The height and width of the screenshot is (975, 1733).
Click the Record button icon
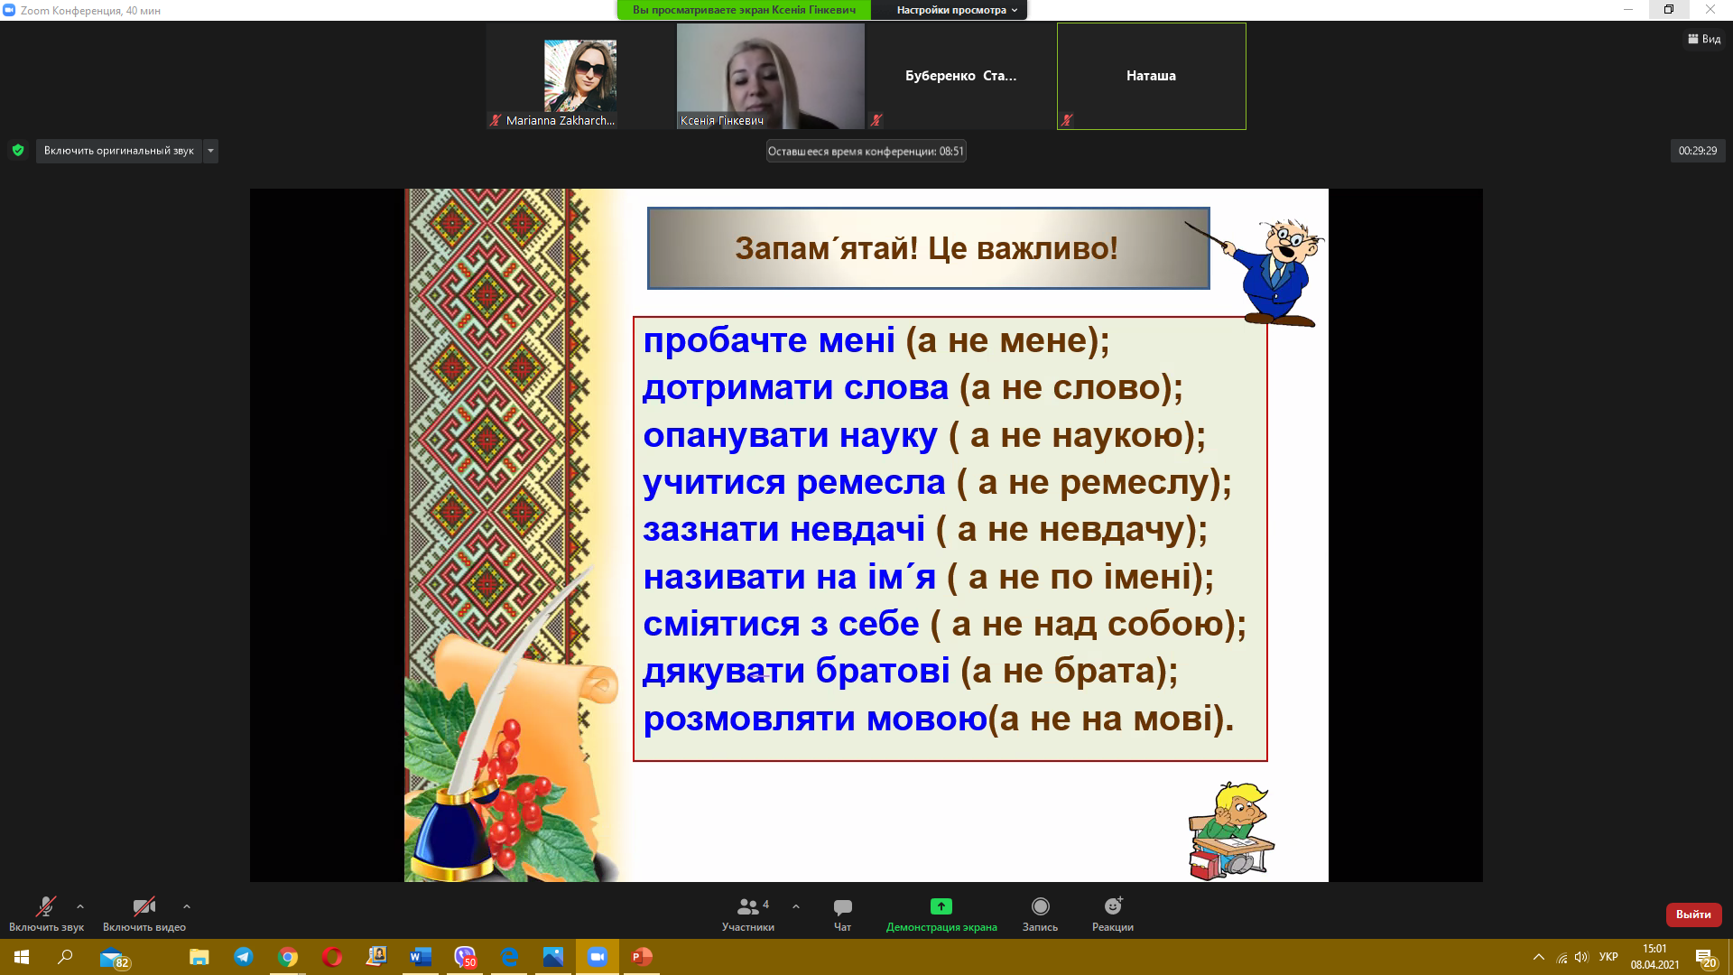coord(1040,906)
